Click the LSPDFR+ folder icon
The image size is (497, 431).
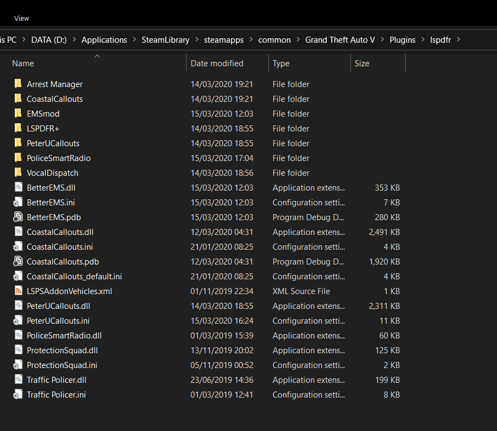[x=18, y=128]
